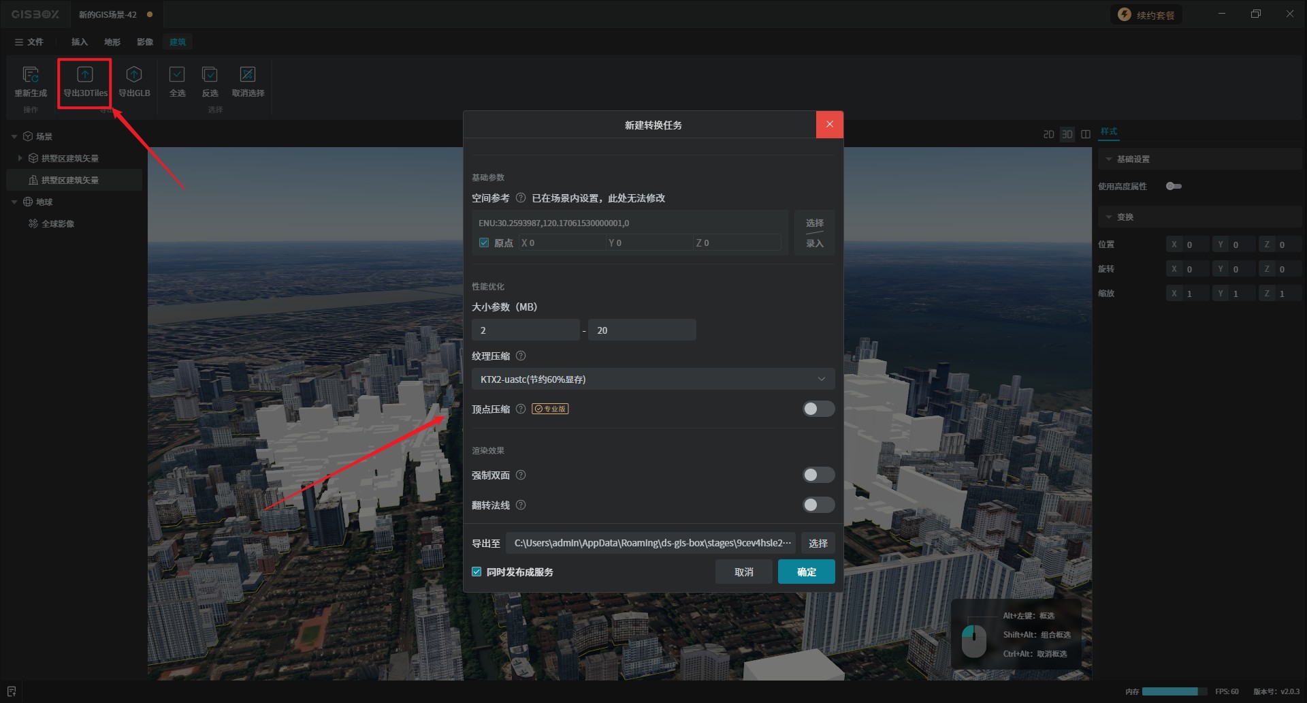Image resolution: width=1307 pixels, height=703 pixels.
Task: Open the 文件 menu
Action: (29, 42)
